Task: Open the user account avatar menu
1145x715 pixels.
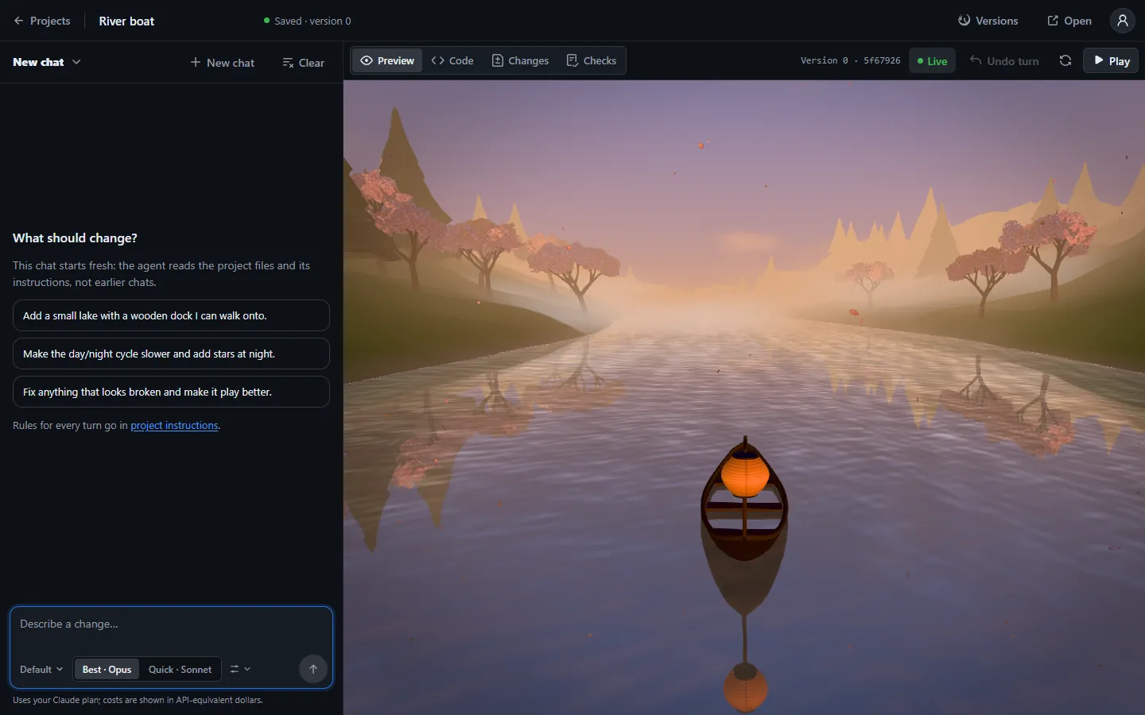Action: [x=1122, y=21]
